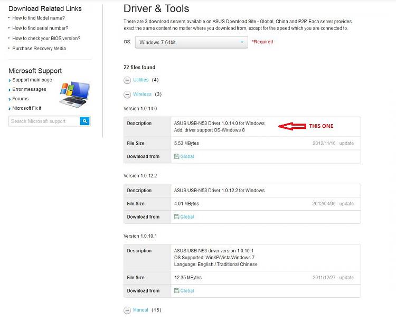
Task: Download version 1.0.12.2 from Global
Action: 187,216
